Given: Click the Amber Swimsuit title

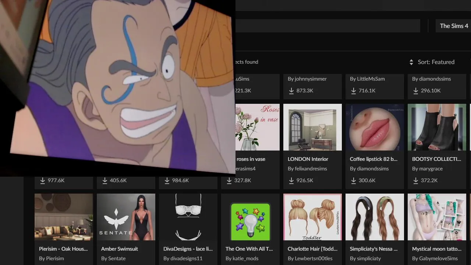Looking at the screenshot, I should 120,249.
